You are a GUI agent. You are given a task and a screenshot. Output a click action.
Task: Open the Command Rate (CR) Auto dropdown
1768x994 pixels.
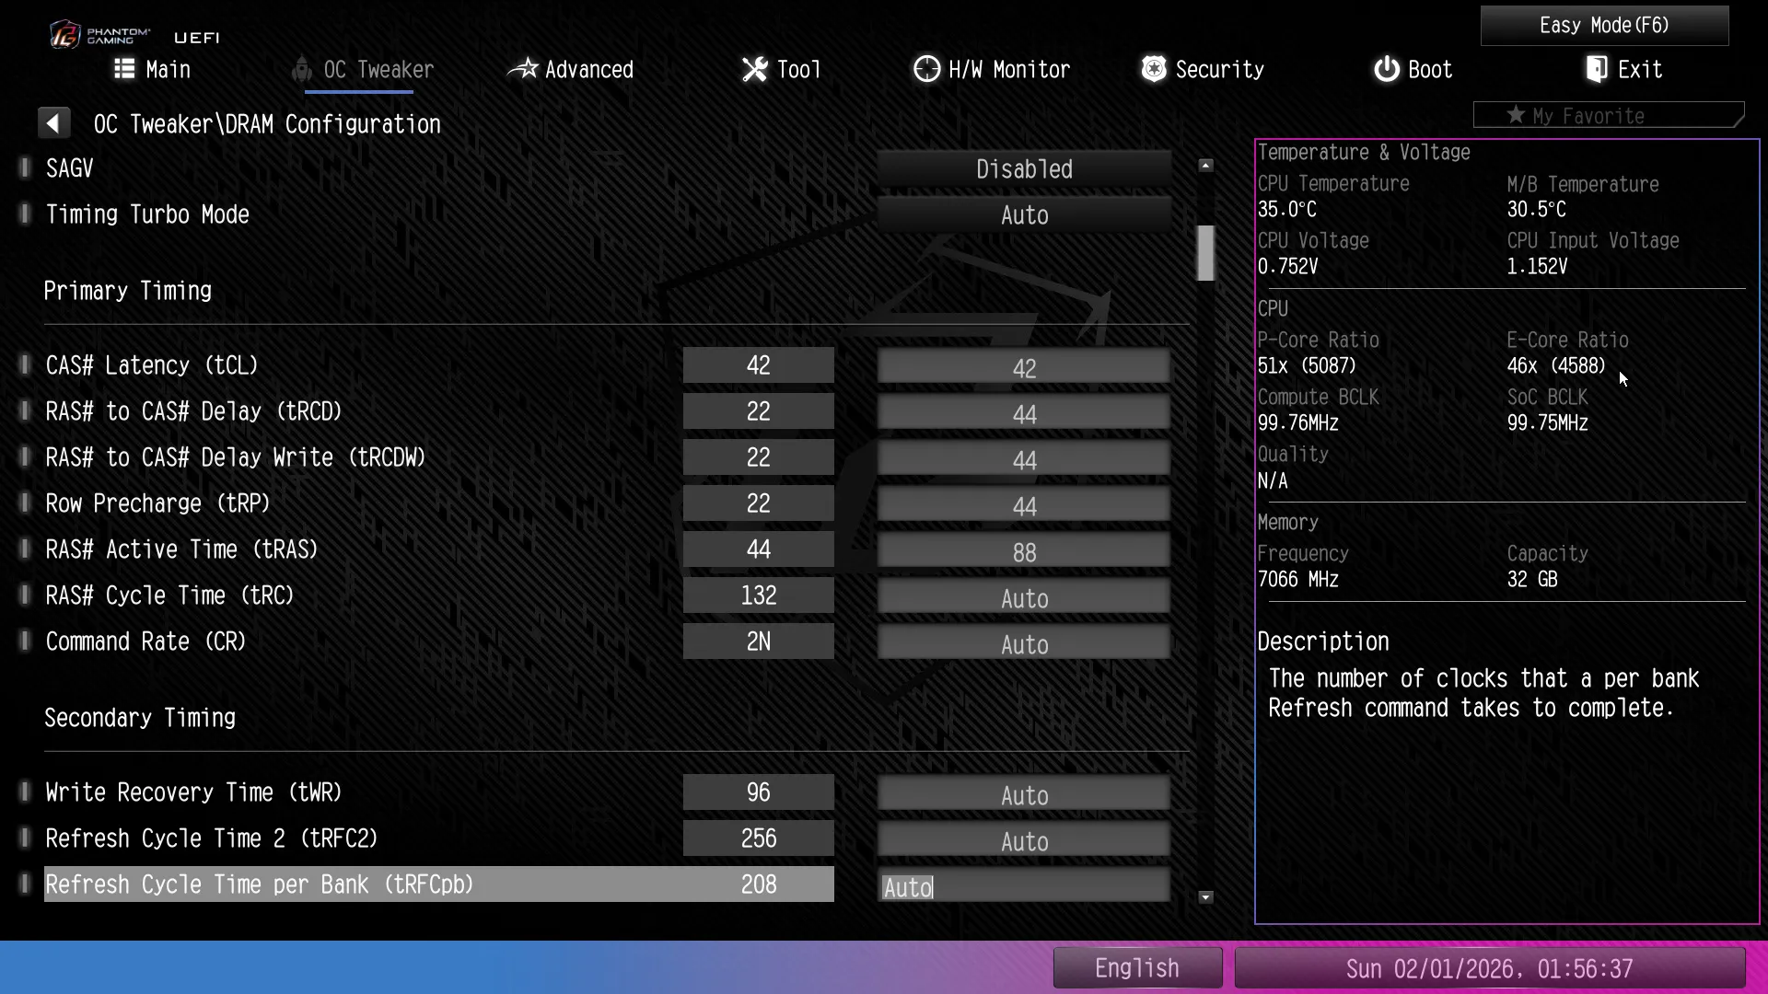[x=1023, y=644]
